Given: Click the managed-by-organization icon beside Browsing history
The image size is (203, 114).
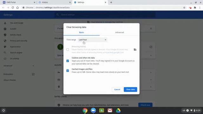Looking at the screenshot, I should coord(135,50).
